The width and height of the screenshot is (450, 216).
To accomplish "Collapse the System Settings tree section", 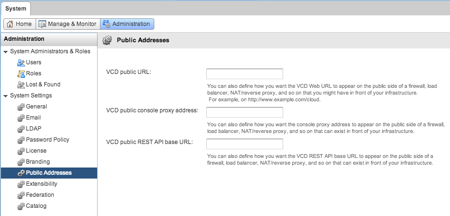I will point(5,96).
